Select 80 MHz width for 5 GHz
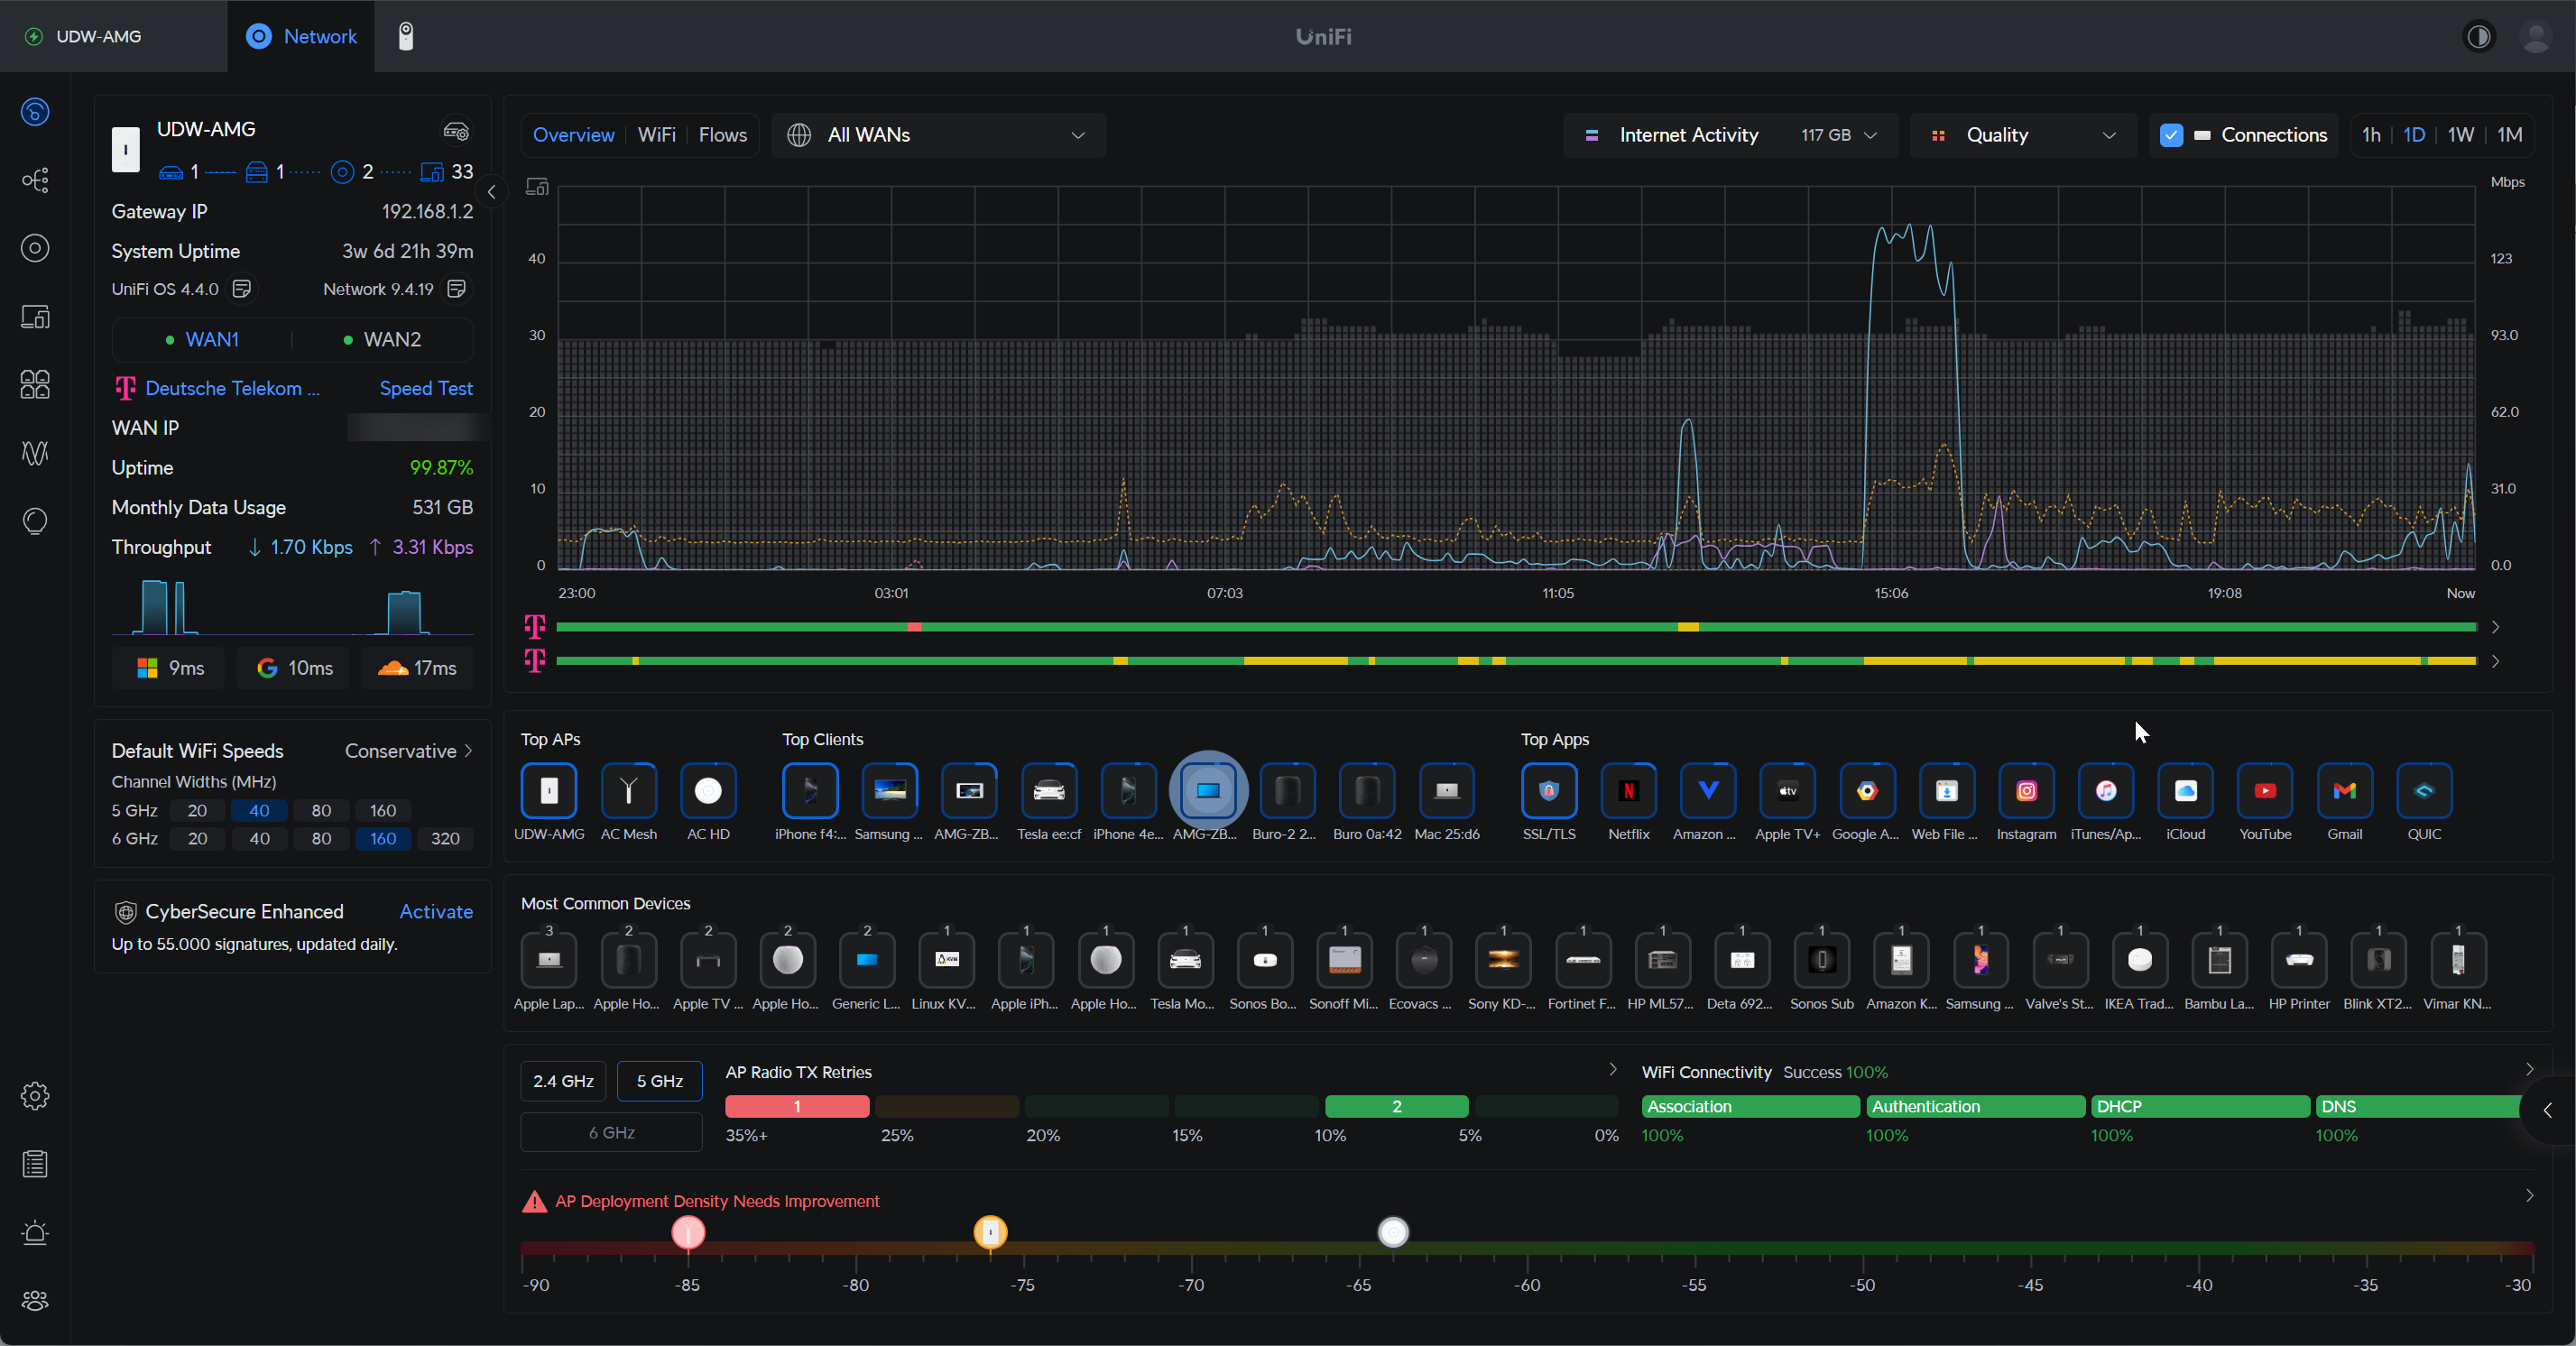The height and width of the screenshot is (1346, 2576). click(321, 810)
